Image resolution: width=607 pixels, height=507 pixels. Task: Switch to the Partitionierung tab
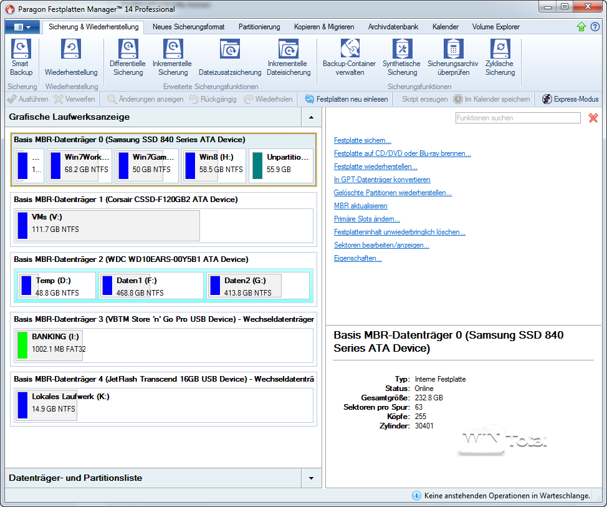(259, 27)
